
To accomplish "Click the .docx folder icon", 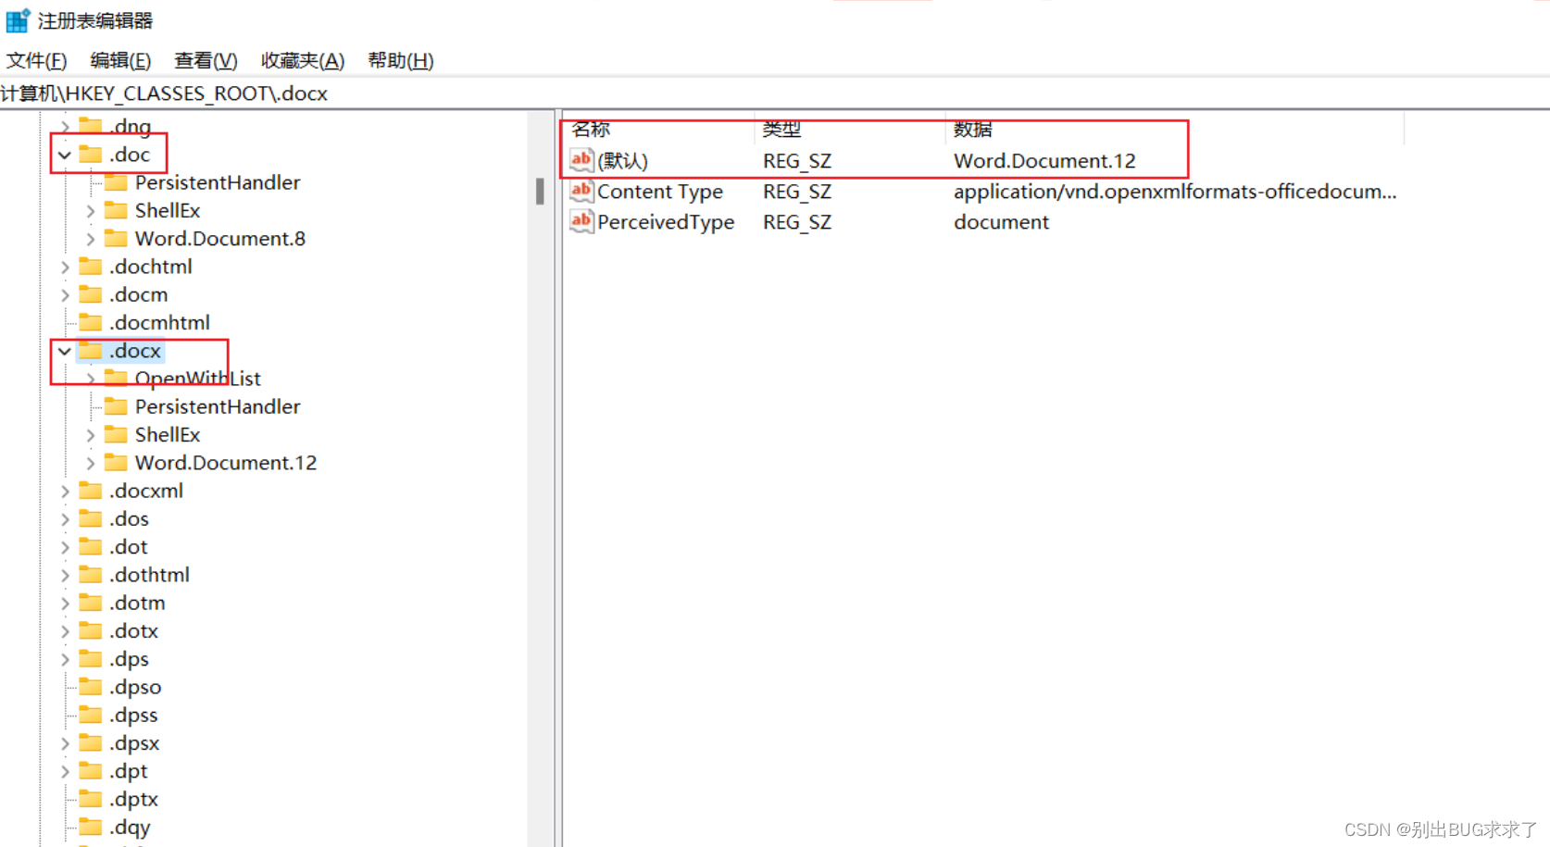I will 91,350.
